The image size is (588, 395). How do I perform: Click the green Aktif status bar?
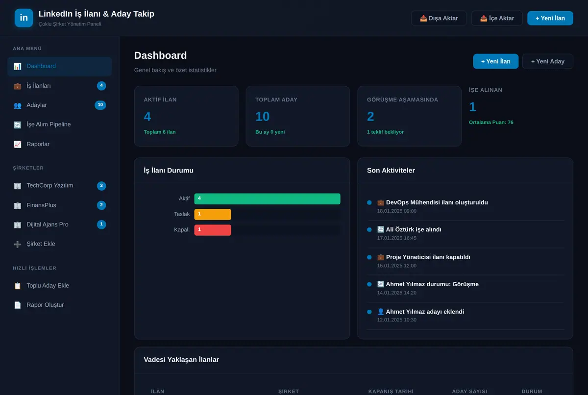click(267, 198)
